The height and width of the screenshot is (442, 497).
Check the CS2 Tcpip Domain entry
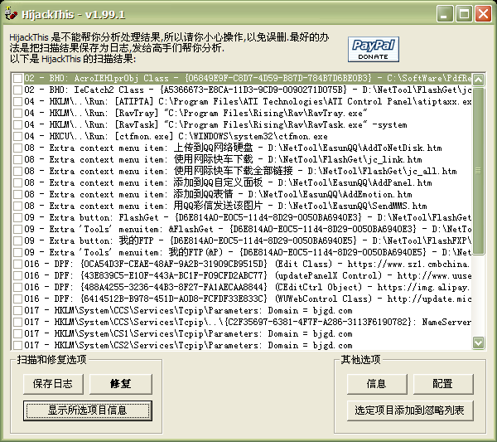[17, 345]
